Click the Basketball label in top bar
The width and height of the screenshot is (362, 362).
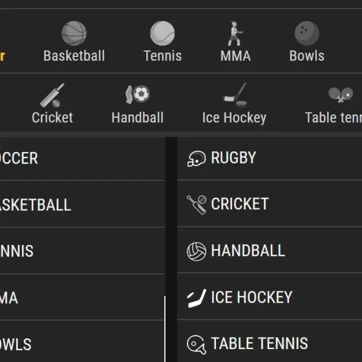(x=74, y=56)
